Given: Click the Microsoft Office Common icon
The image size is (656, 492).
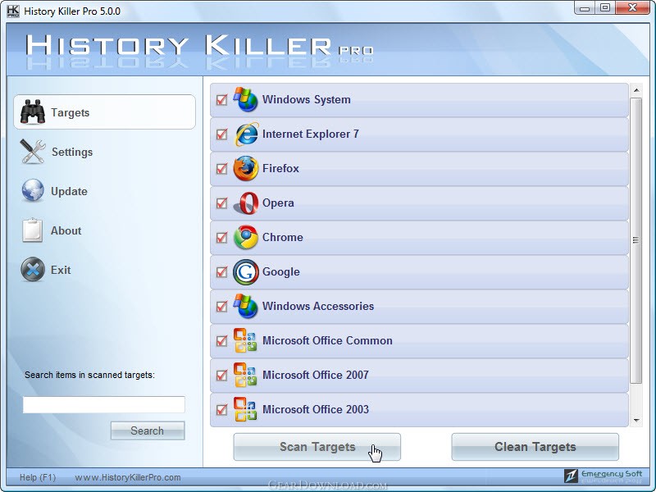Looking at the screenshot, I should click(x=245, y=340).
